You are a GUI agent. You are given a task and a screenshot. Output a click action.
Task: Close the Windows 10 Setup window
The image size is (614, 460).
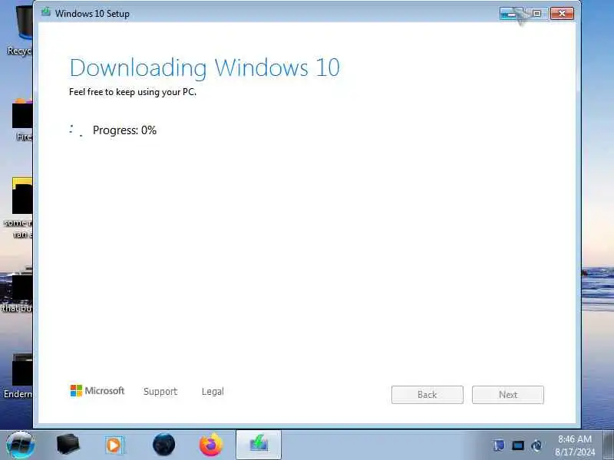(562, 14)
